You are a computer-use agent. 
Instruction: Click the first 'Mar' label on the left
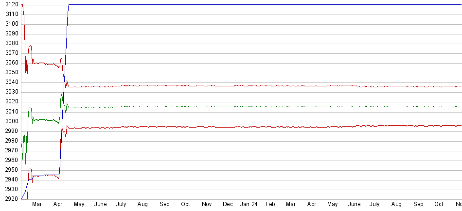tap(37, 205)
